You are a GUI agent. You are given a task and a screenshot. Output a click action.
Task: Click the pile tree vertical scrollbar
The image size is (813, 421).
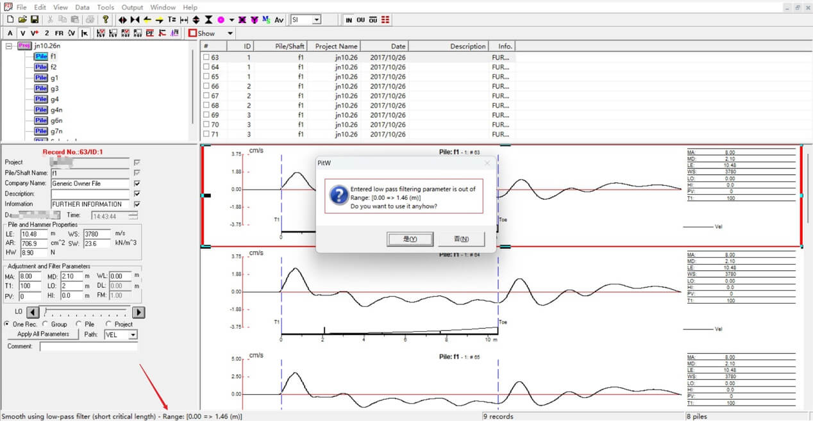tap(192, 87)
